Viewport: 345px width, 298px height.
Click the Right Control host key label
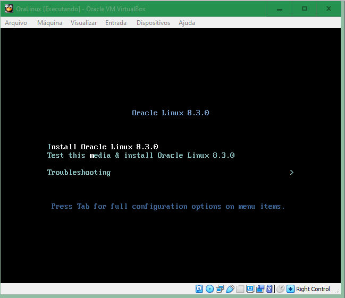(313, 289)
